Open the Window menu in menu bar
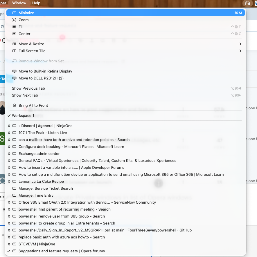The height and width of the screenshot is (257, 257). point(19,3)
